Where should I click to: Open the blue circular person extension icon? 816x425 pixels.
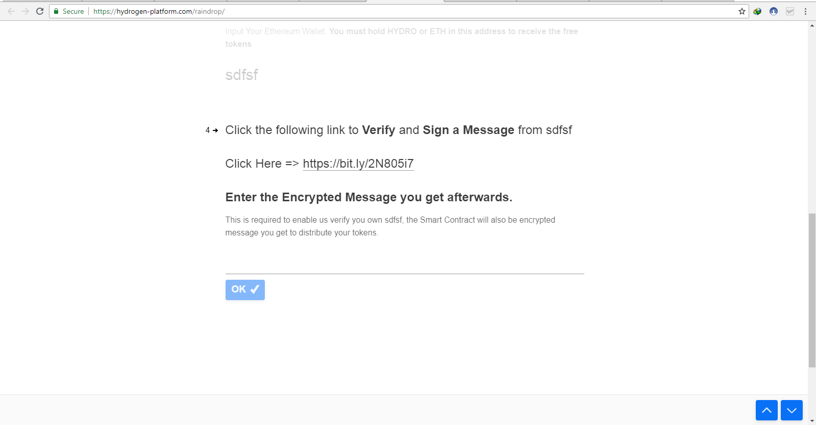point(774,11)
